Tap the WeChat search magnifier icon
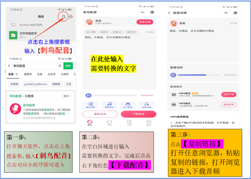Image resolution: width=251 pixels, height=179 pixels. (x=64, y=17)
